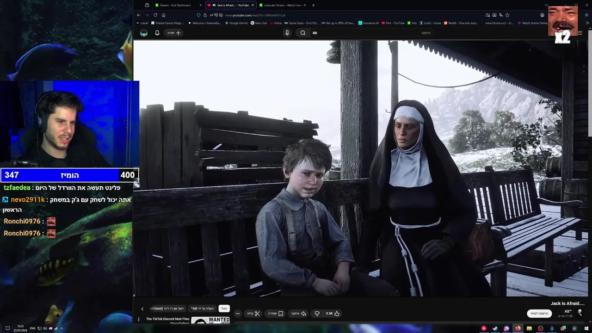The width and height of the screenshot is (592, 333).
Task: Show next filter chips with arrow
Action: [x=142, y=308]
